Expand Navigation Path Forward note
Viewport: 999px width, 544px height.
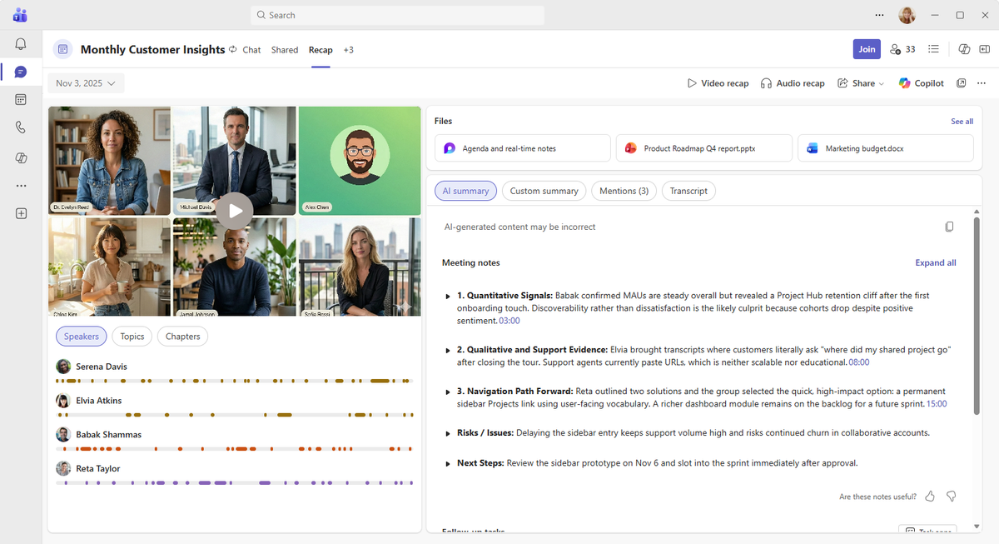coord(448,392)
